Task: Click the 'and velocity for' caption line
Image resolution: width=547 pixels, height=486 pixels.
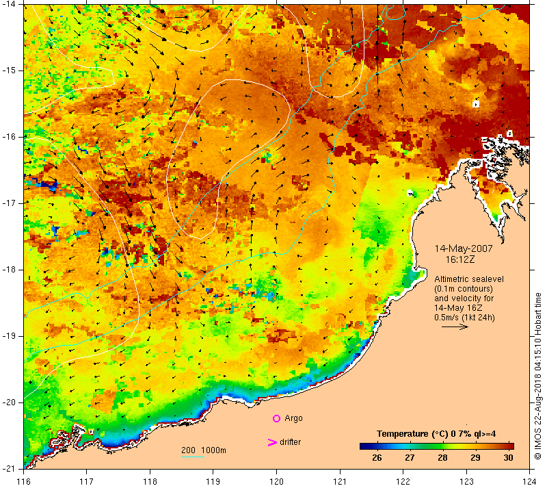Action: pyautogui.click(x=464, y=298)
